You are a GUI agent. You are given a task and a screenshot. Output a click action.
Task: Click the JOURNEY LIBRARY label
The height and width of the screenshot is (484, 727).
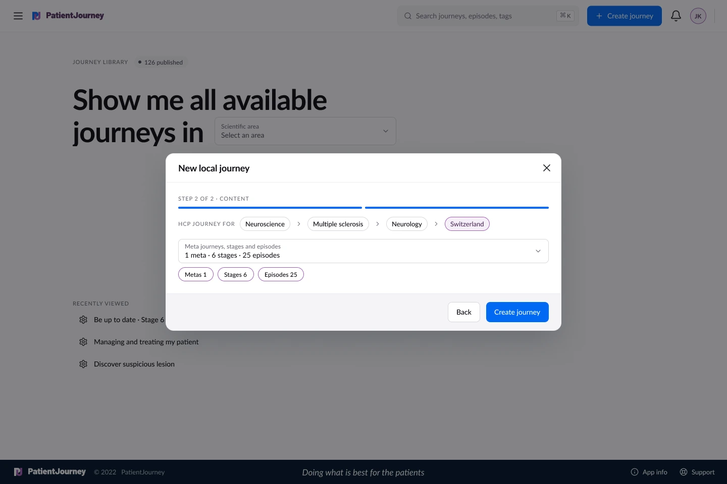(100, 62)
